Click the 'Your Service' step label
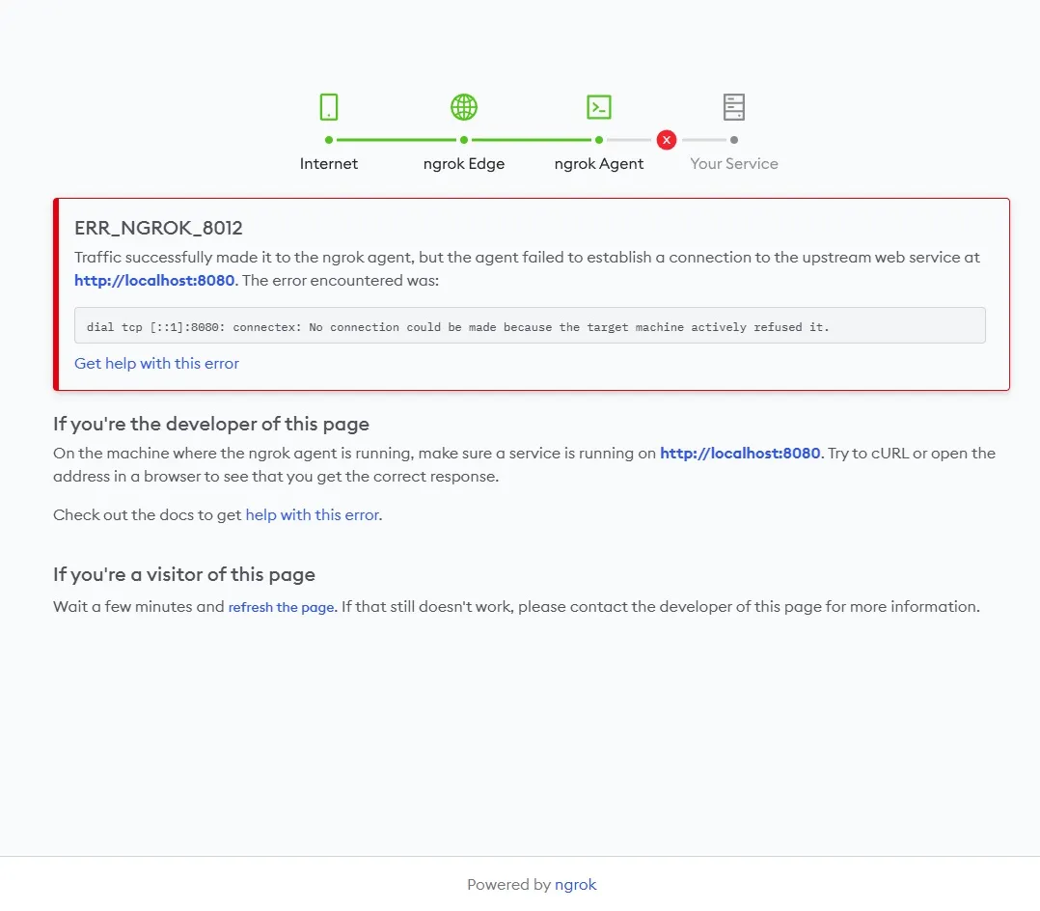Image resolution: width=1040 pixels, height=911 pixels. click(734, 164)
